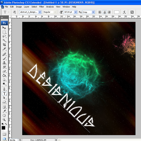The image size is (141, 141).
Task: Select the Pen tool
Action: [x=4, y=89]
